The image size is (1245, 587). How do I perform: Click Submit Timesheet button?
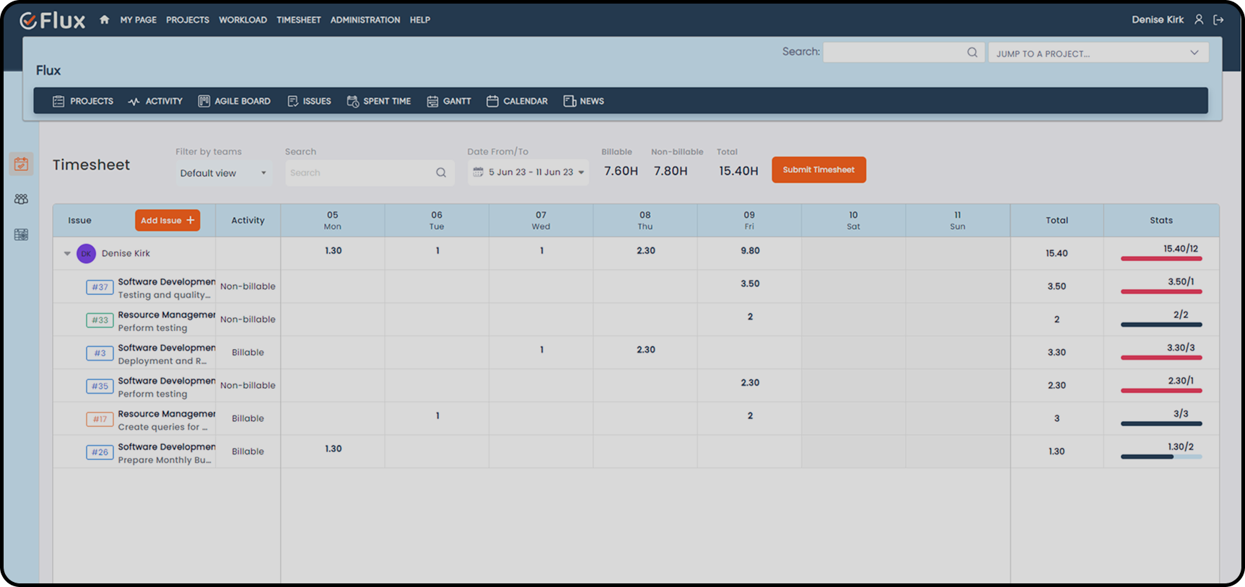click(818, 169)
